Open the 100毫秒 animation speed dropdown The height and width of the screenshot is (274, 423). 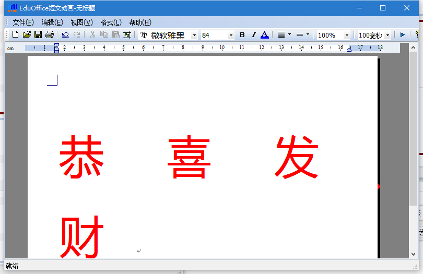coord(387,35)
